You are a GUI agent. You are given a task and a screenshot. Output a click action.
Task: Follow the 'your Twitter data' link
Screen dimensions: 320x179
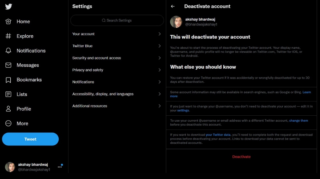(x=218, y=135)
